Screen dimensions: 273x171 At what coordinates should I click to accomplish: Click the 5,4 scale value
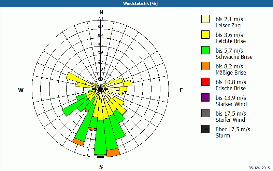point(101,36)
